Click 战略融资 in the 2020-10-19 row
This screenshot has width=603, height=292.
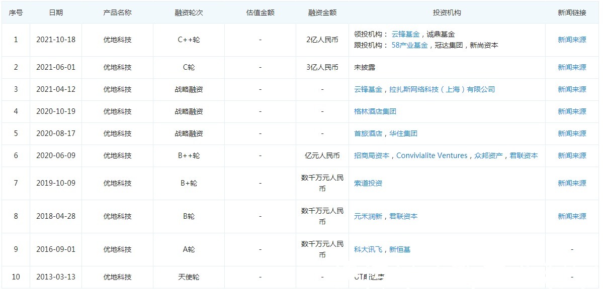[x=189, y=111]
